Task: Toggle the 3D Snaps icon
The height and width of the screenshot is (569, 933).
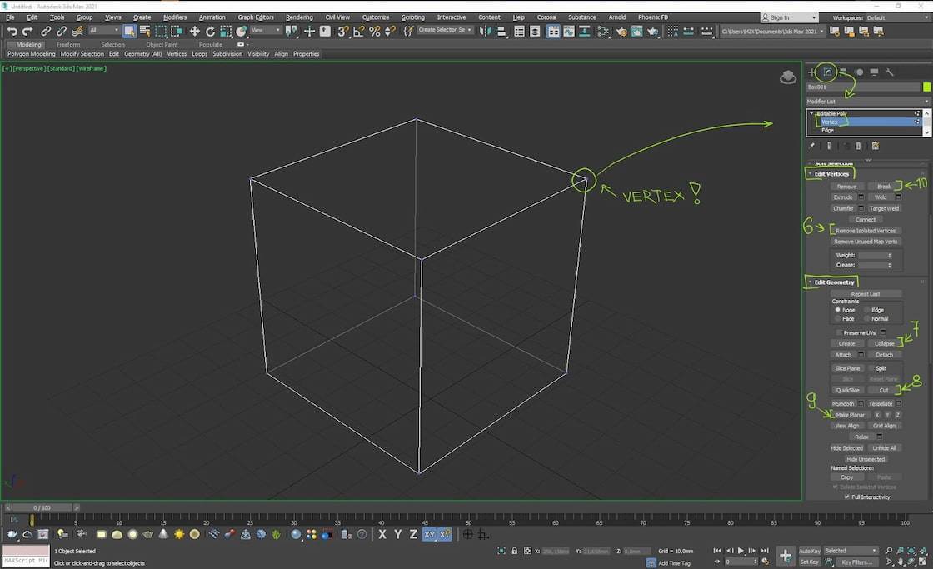Action: (x=342, y=32)
